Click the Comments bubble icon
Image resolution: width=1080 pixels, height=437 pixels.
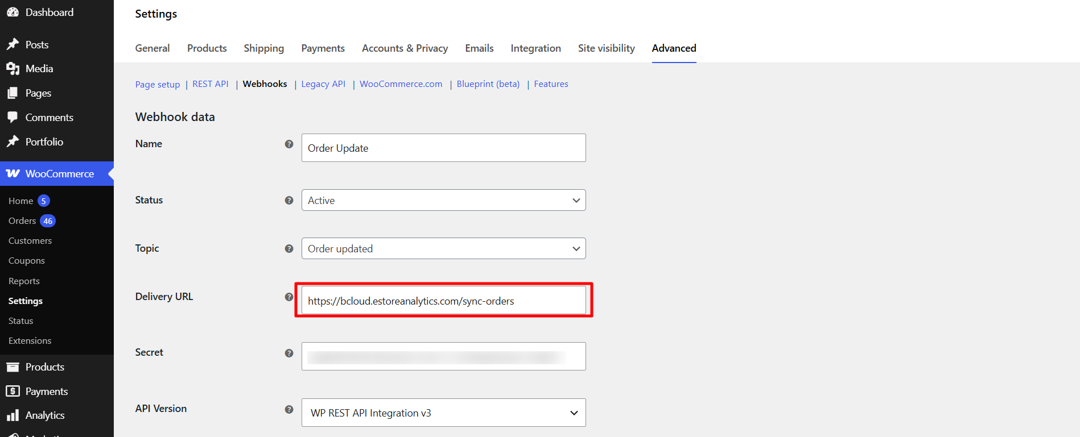pos(13,118)
